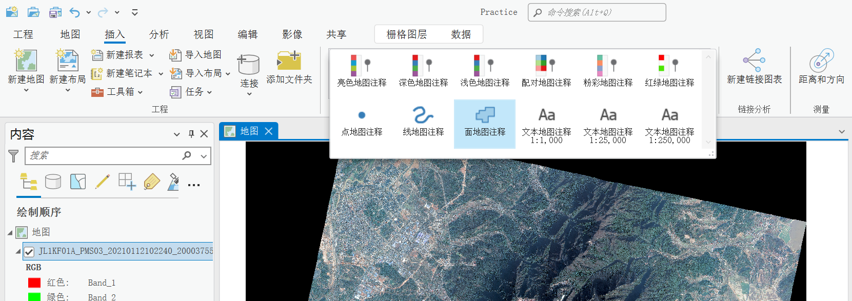Expand the Contents search options dropdown

click(204, 156)
